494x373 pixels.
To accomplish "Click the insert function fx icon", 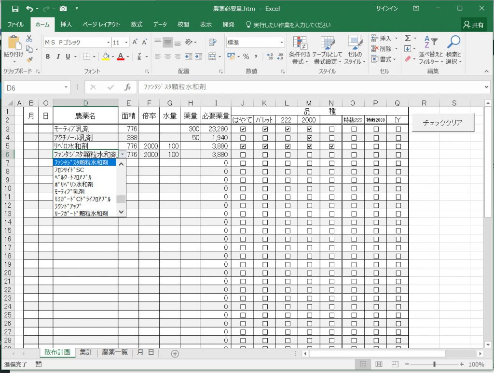I will (128, 87).
